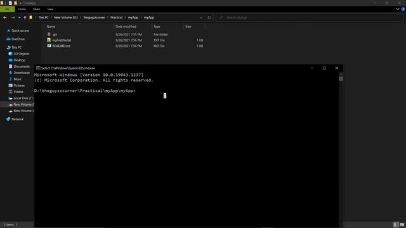Open Downloads folder in sidebar
The height and width of the screenshot is (228, 406).
[22, 73]
